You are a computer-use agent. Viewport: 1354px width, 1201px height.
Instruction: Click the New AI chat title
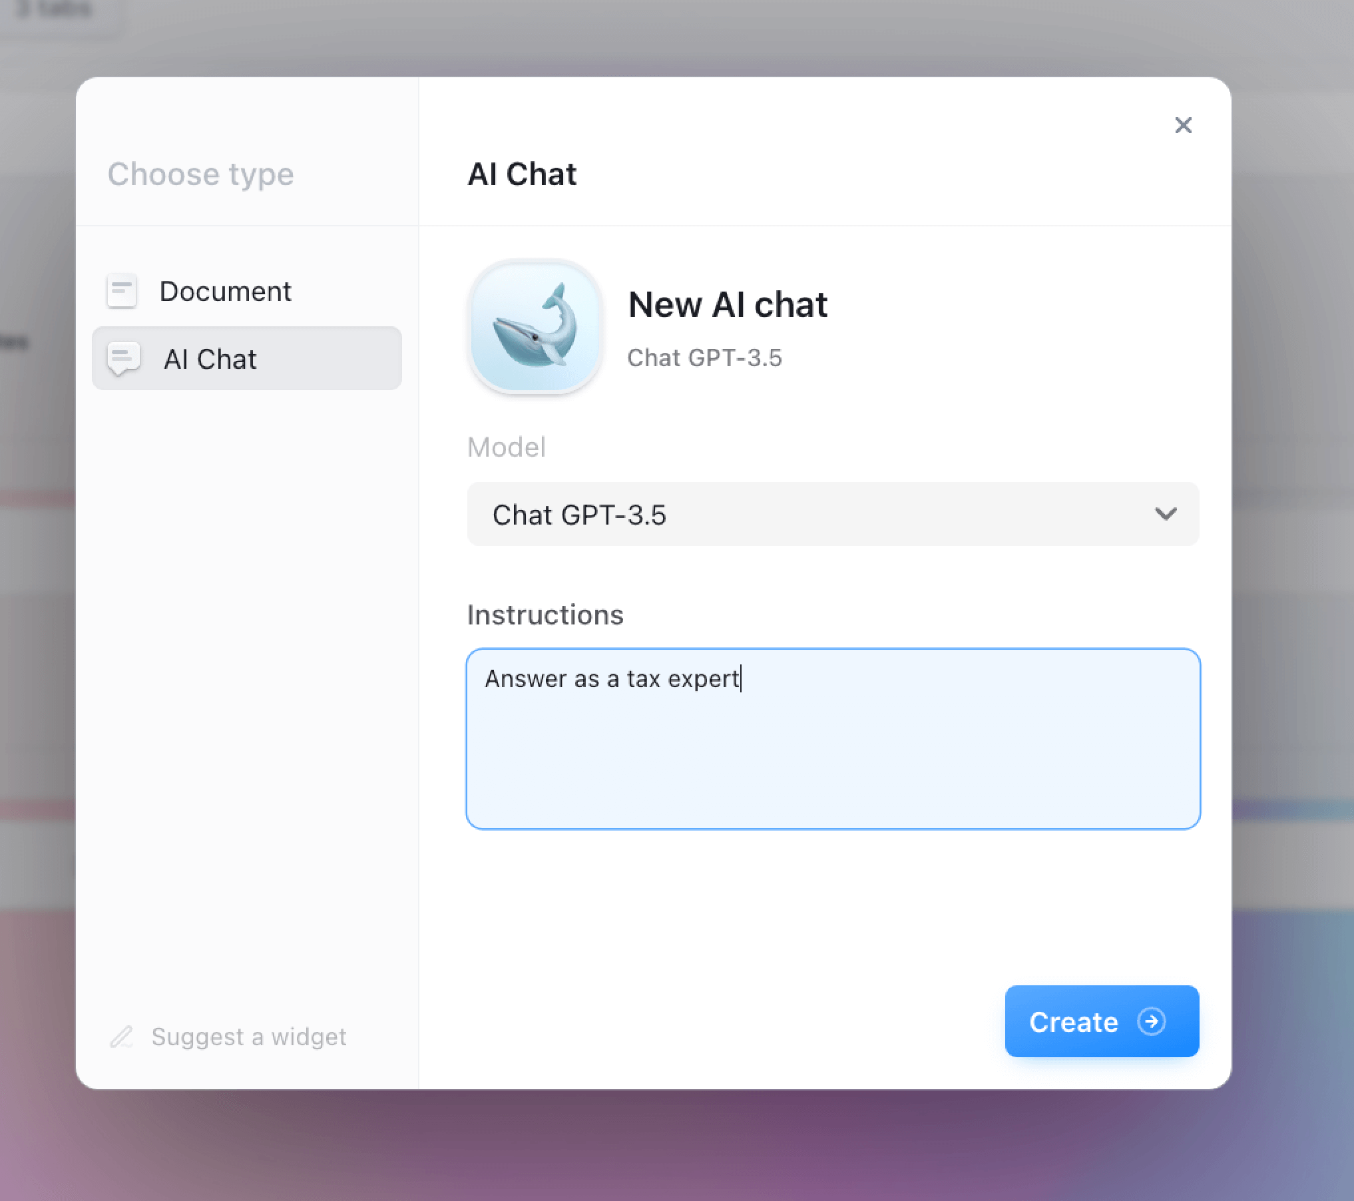pyautogui.click(x=728, y=305)
